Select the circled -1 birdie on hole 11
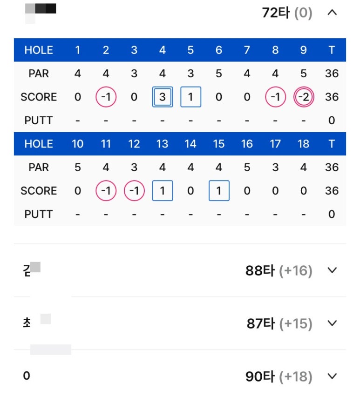 point(106,191)
